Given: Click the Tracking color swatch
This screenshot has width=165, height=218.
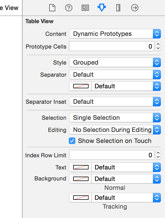Looking at the screenshot, I should pos(81,198).
